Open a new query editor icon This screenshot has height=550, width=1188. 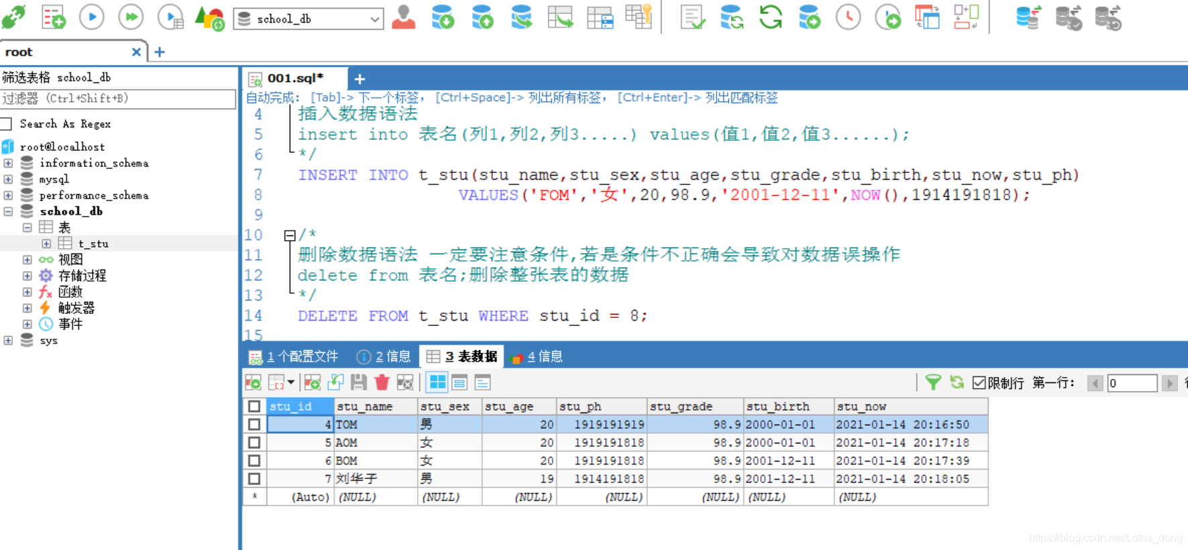[x=53, y=17]
